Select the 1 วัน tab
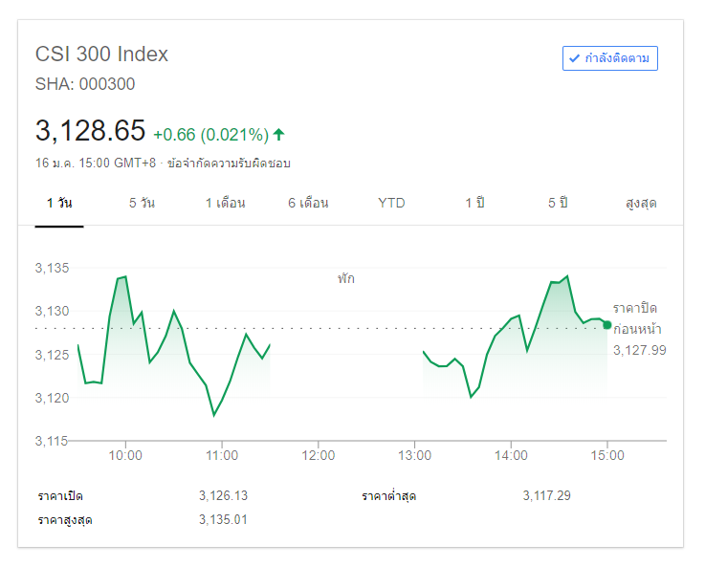The image size is (705, 567). tap(59, 203)
